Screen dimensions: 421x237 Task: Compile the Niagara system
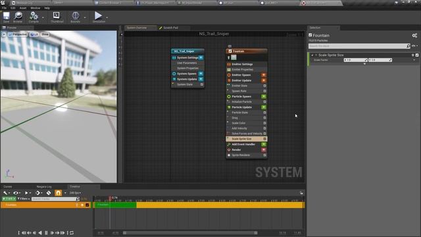pyautogui.click(x=34, y=17)
